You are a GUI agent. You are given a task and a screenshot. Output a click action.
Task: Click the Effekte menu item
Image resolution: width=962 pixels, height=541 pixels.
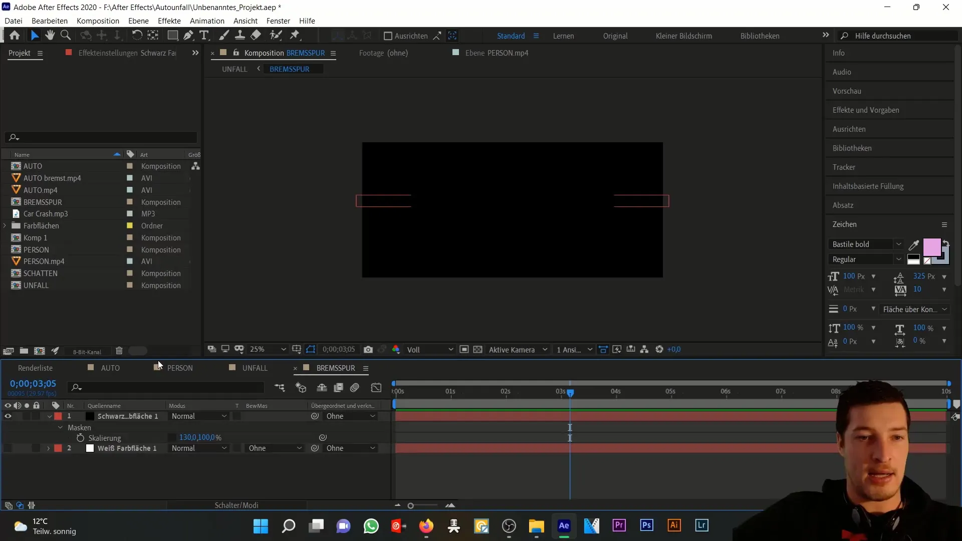[169, 21]
